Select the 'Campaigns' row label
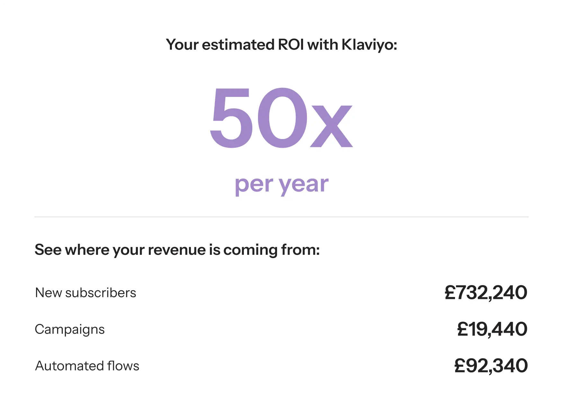Image resolution: width=563 pixels, height=399 pixels. click(70, 329)
